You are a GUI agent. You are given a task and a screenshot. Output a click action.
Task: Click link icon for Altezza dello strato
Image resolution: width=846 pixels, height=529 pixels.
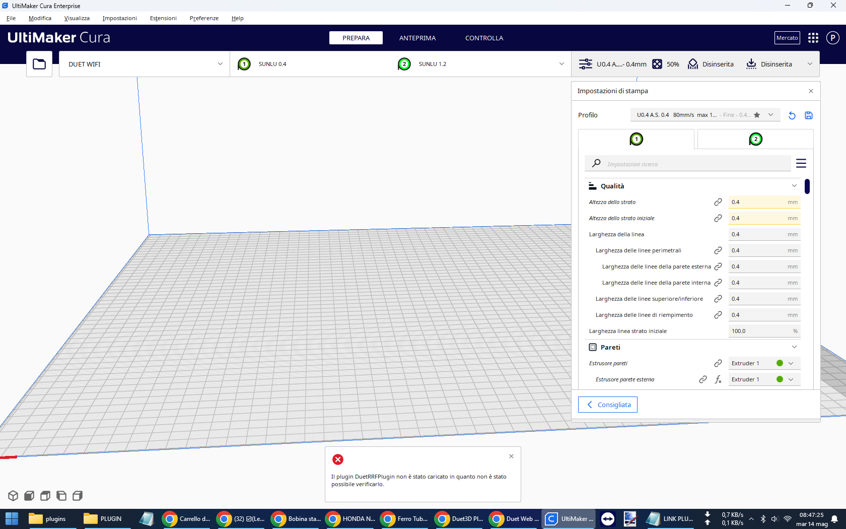[718, 202]
